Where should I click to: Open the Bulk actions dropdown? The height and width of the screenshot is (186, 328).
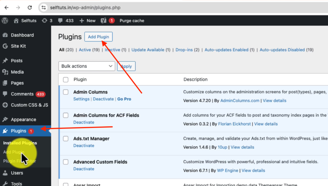coord(87,66)
